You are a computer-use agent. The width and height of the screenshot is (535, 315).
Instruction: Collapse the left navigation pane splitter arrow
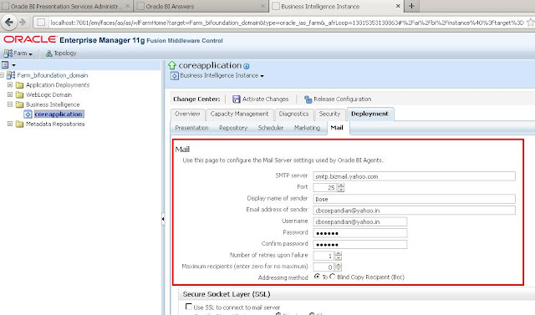(163, 219)
